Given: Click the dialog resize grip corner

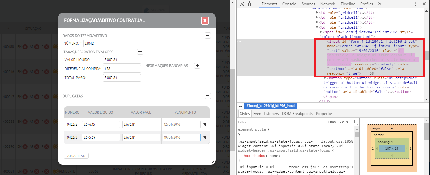Looking at the screenshot, I should click(x=214, y=162).
